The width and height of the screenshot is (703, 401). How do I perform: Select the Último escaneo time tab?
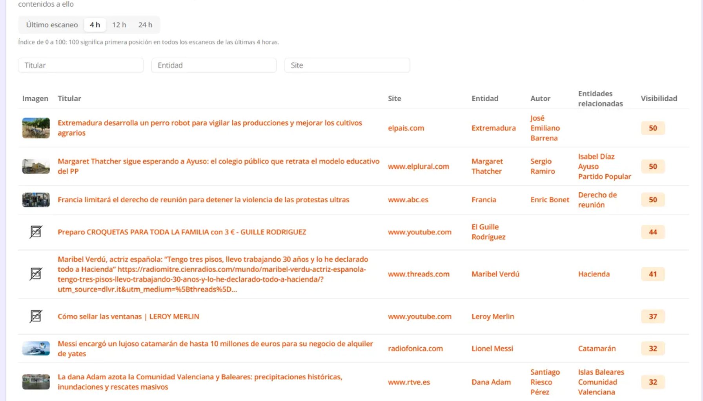[52, 25]
